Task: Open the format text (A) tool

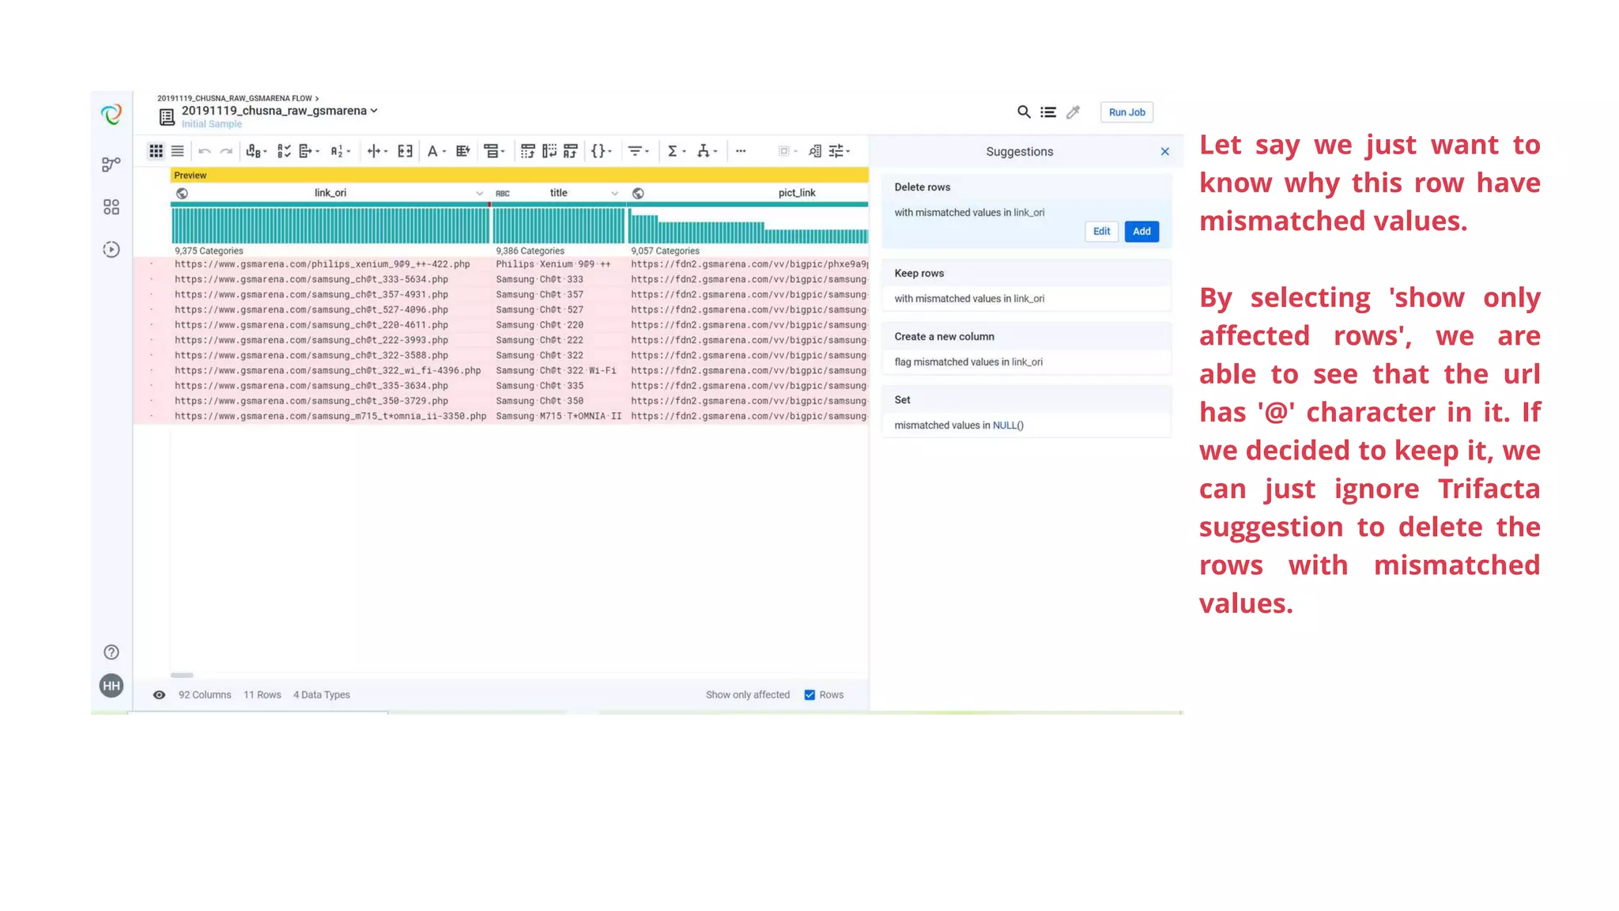Action: tap(436, 151)
